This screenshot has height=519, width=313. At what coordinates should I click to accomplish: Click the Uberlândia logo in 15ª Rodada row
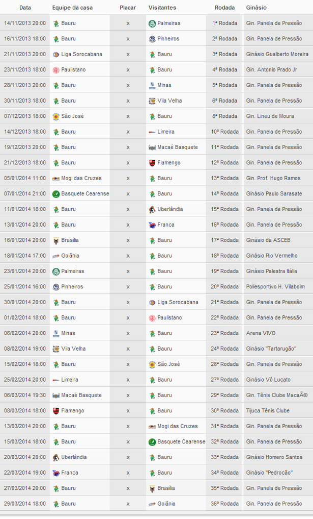[152, 209]
